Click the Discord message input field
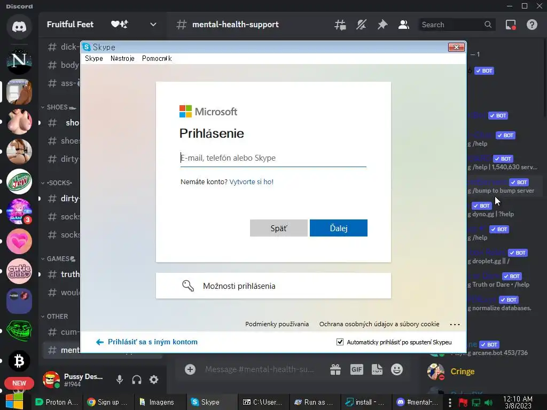The width and height of the screenshot is (547, 410). [260, 369]
